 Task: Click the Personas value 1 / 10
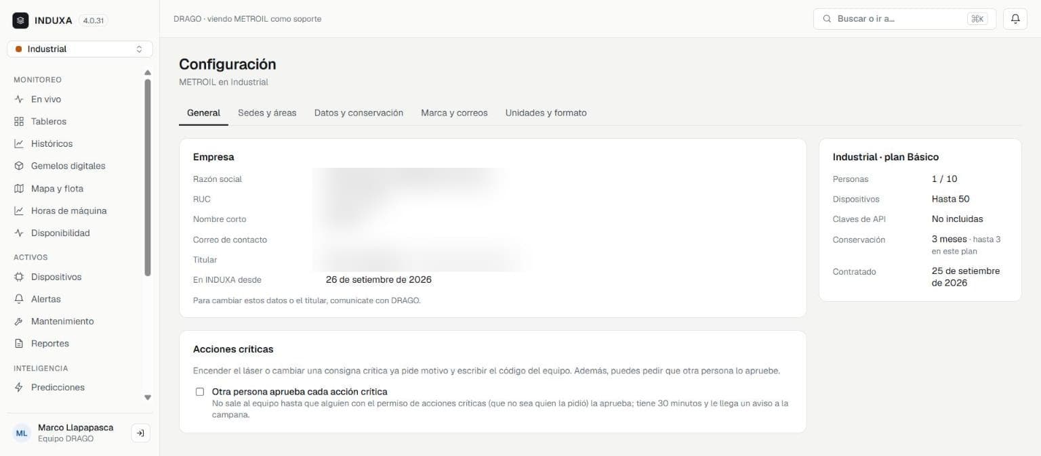click(x=945, y=179)
